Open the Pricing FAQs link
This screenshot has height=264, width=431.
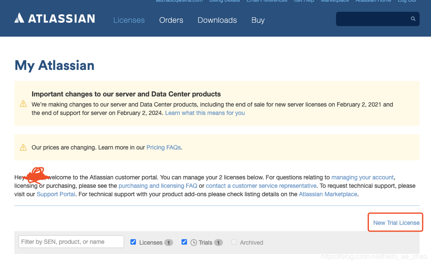pos(163,147)
